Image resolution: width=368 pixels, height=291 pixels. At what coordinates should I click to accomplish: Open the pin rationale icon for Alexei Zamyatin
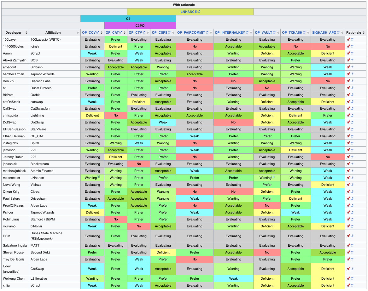348,60
